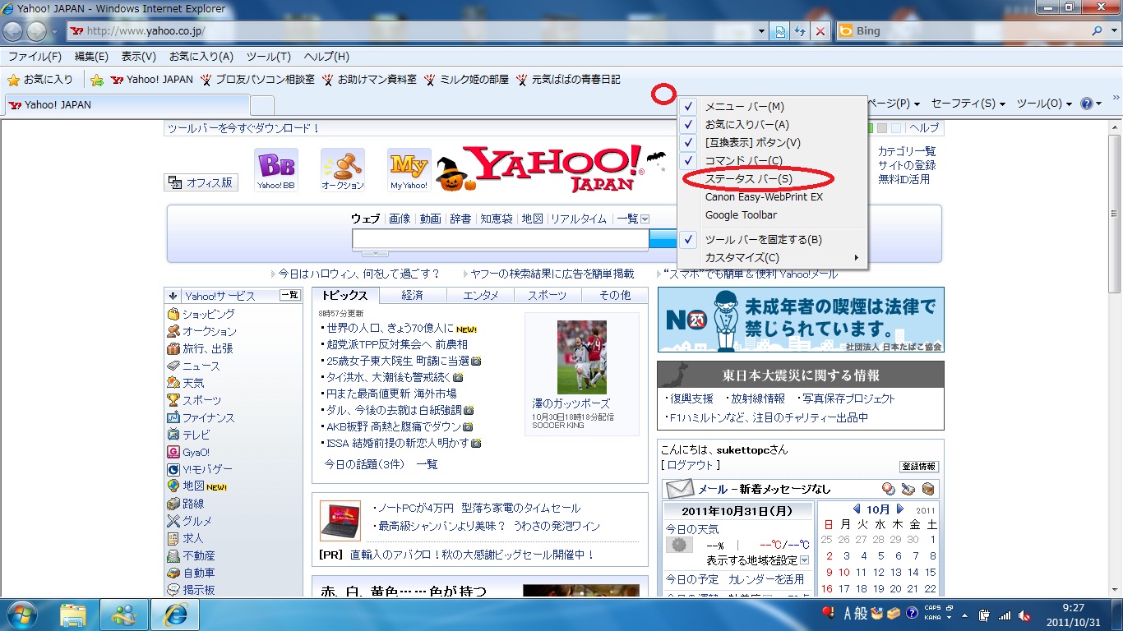Select the エンタメ topics tab
This screenshot has width=1123, height=631.
pos(480,295)
